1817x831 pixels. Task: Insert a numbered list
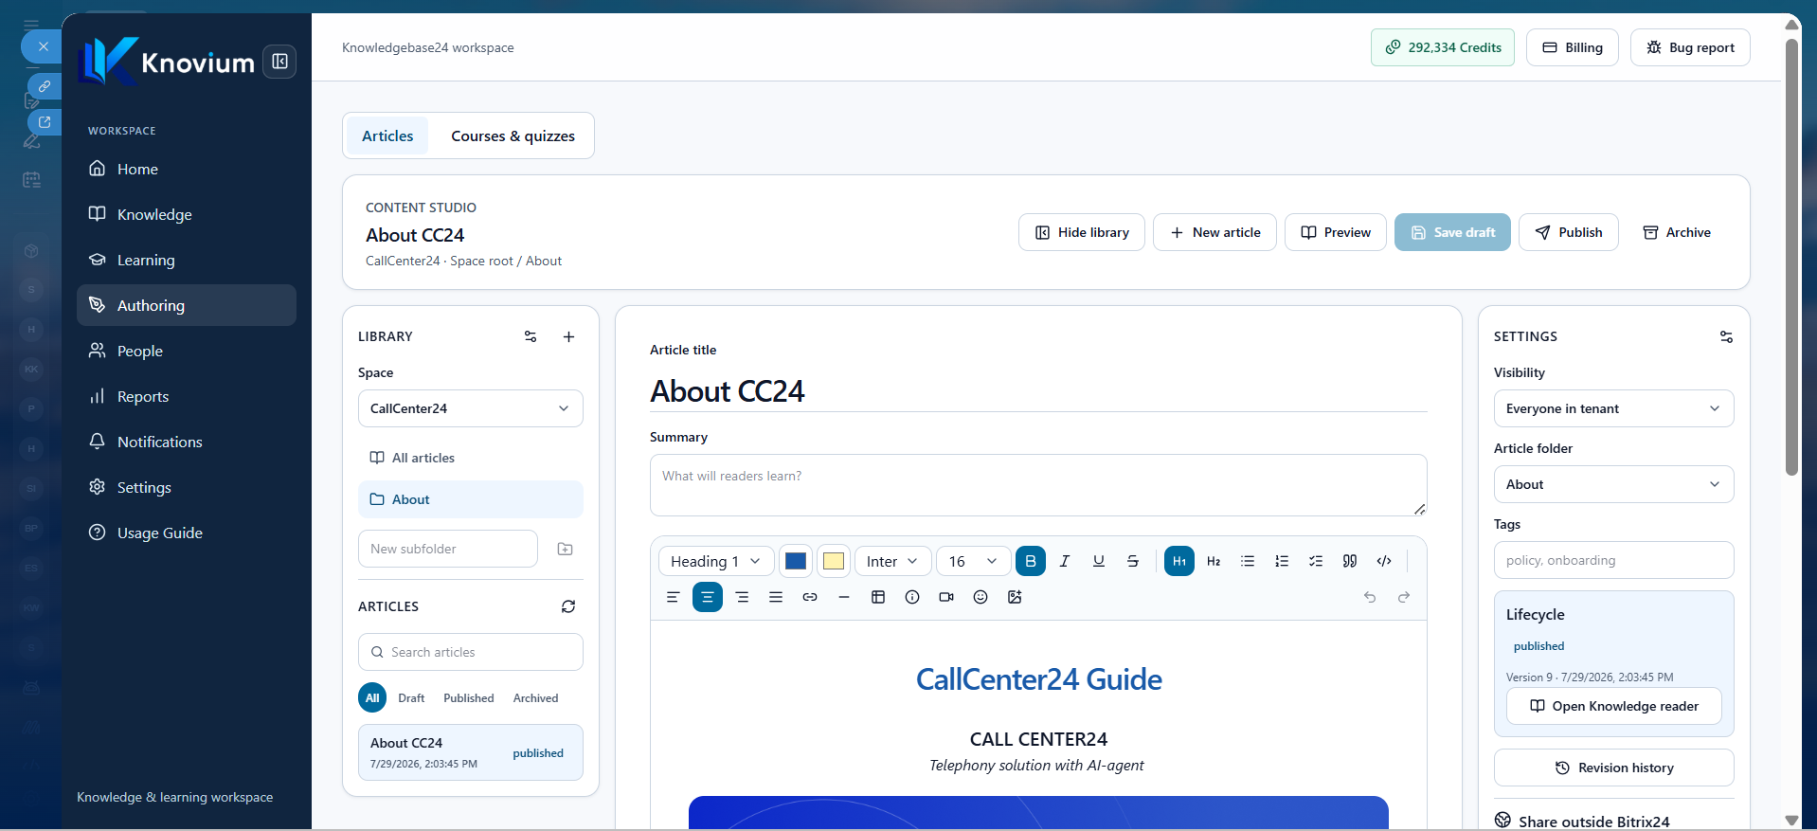[x=1282, y=561]
